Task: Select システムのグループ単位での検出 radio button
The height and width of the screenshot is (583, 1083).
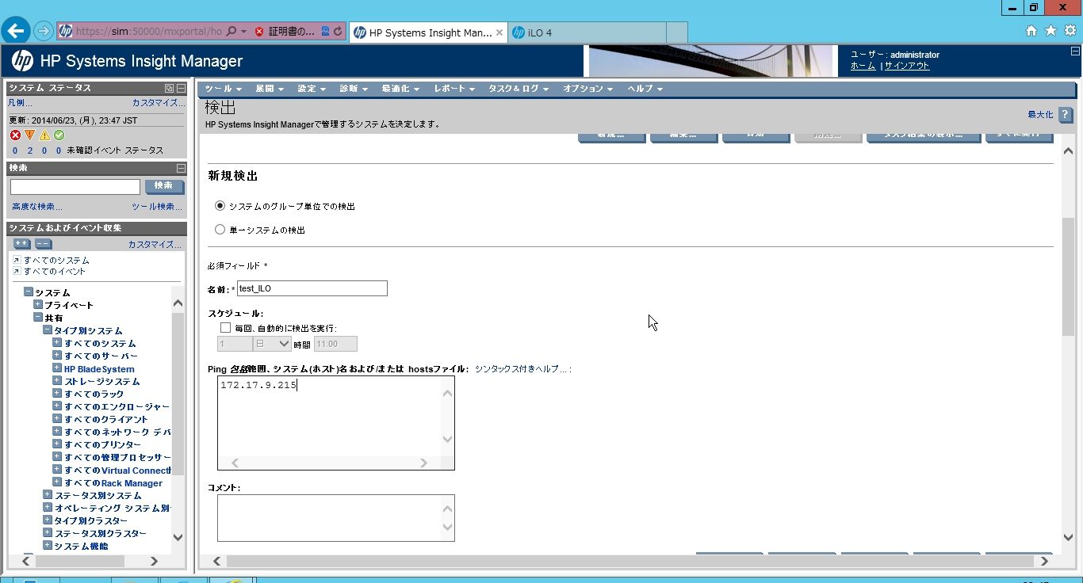Action: [220, 206]
